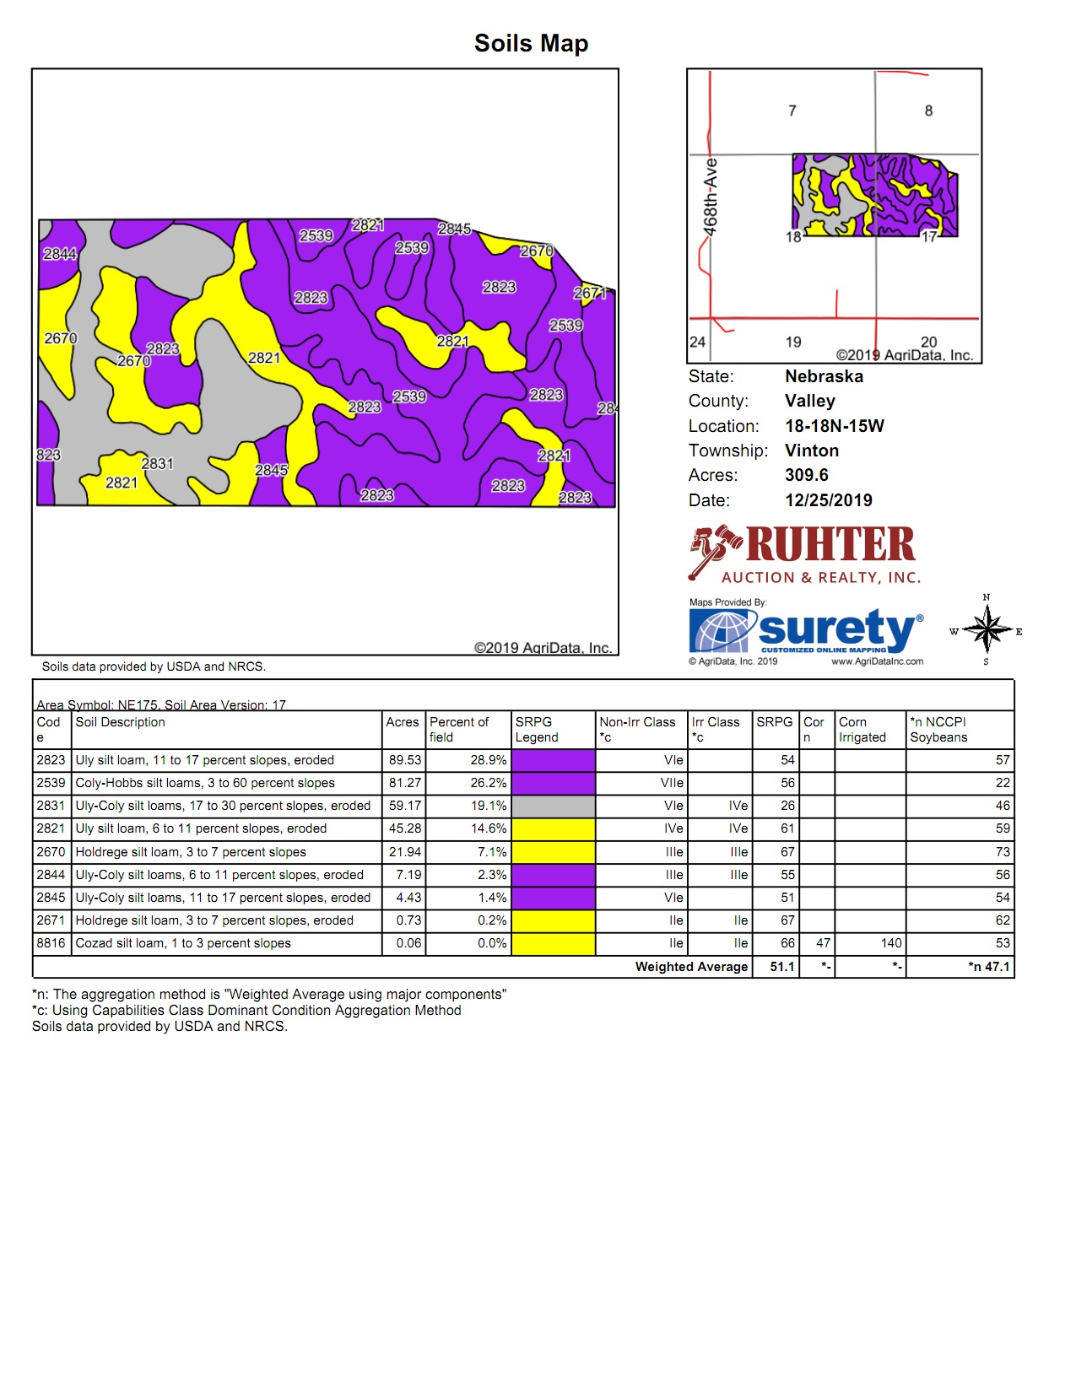Click the purple swatch in row 2539
The height and width of the screenshot is (1392, 1076).
point(554,783)
